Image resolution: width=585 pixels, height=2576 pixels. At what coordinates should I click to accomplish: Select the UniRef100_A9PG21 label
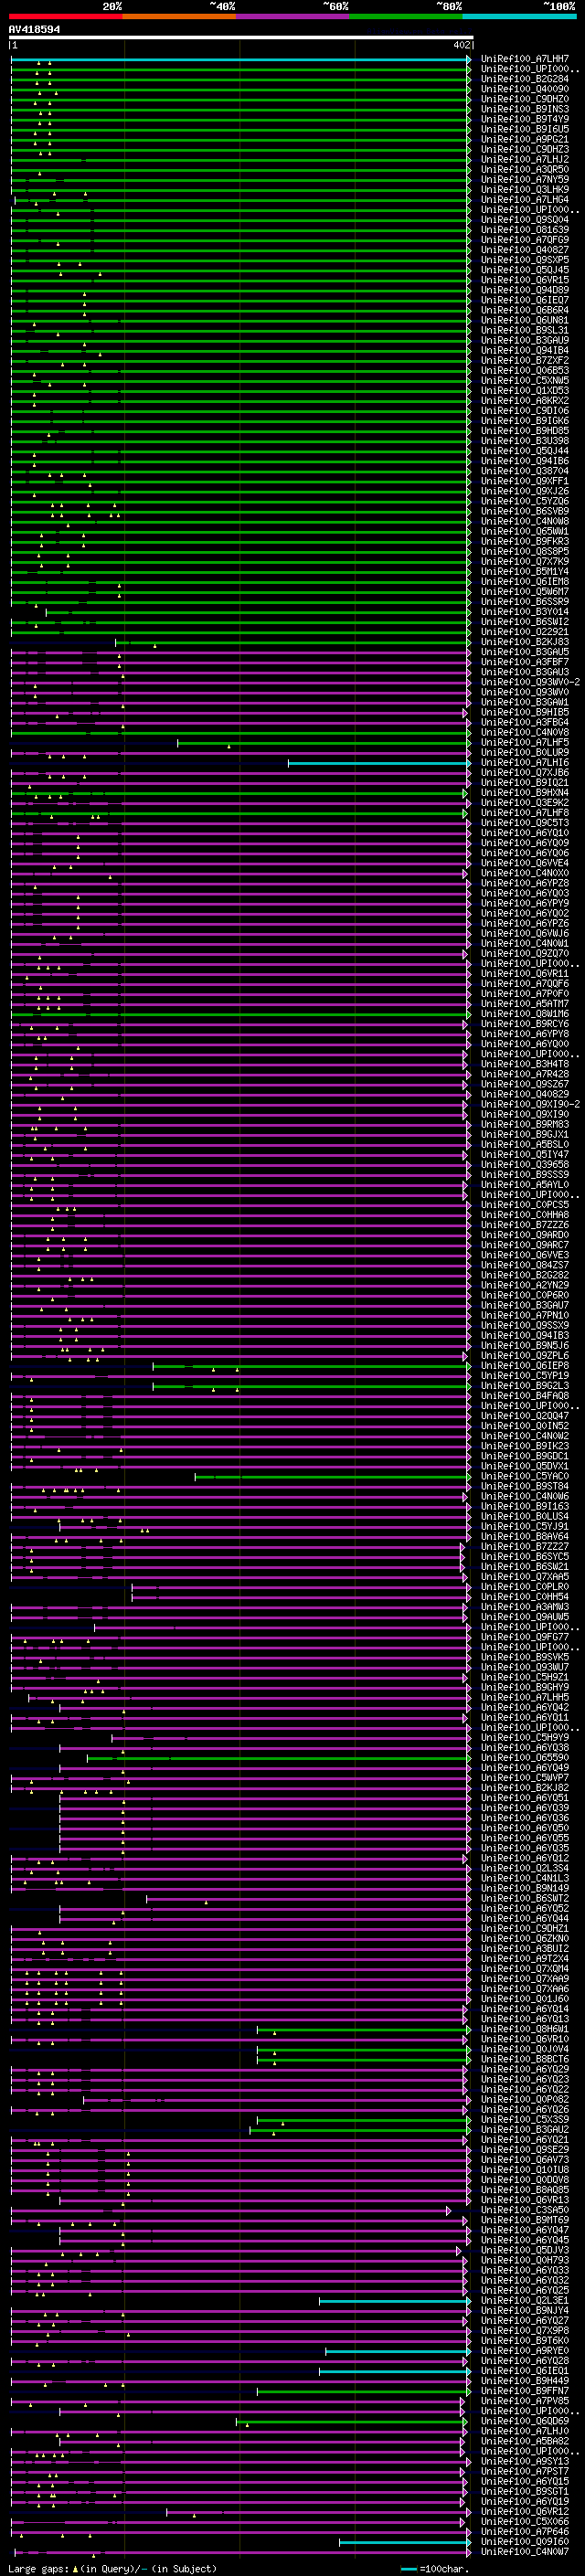(x=524, y=139)
